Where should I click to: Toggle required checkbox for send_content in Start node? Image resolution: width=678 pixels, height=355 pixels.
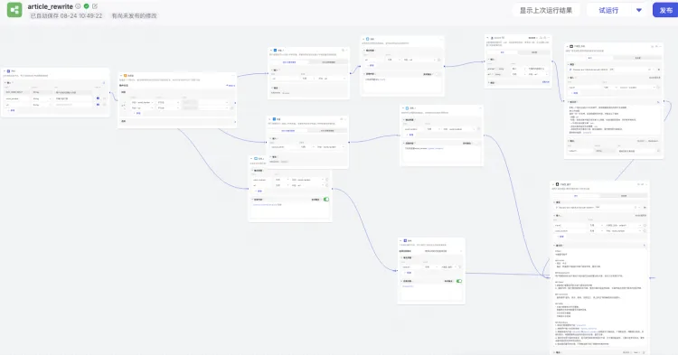point(98,98)
